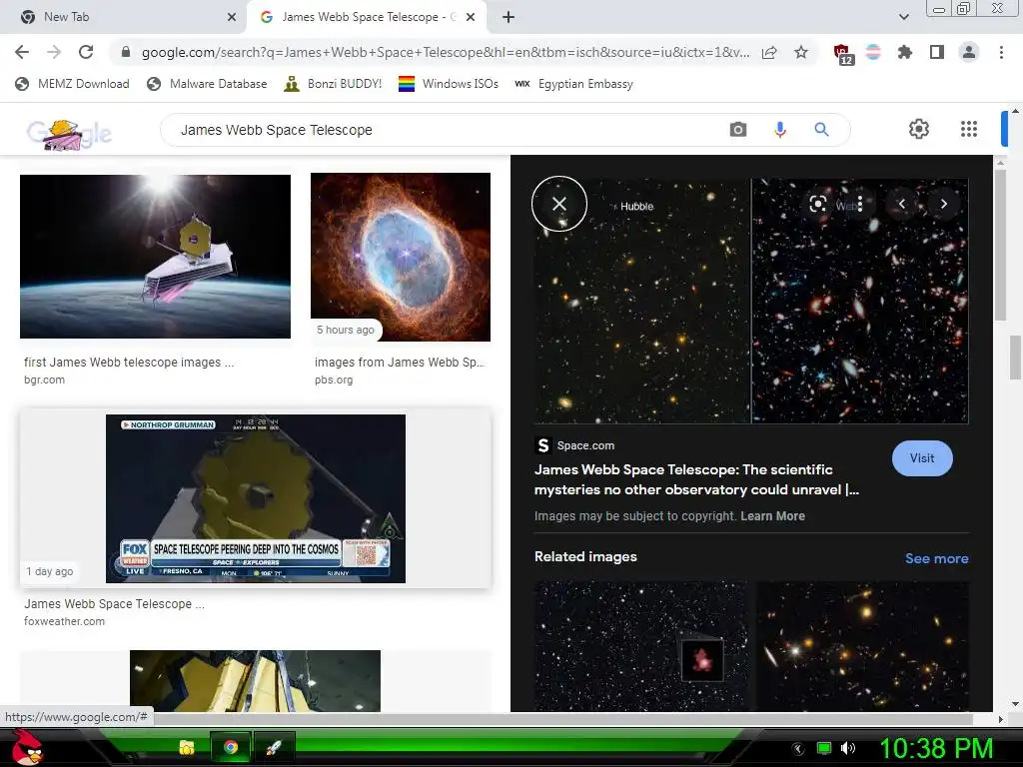Open the MEMZ Download bookmark

(72, 84)
